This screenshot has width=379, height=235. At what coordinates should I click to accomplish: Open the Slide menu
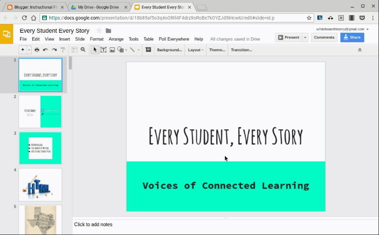coord(80,39)
